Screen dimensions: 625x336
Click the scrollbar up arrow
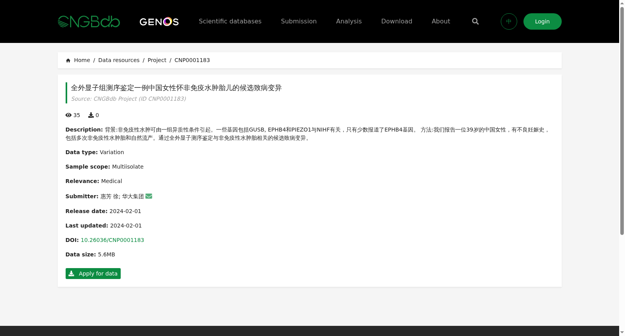[622, 3]
